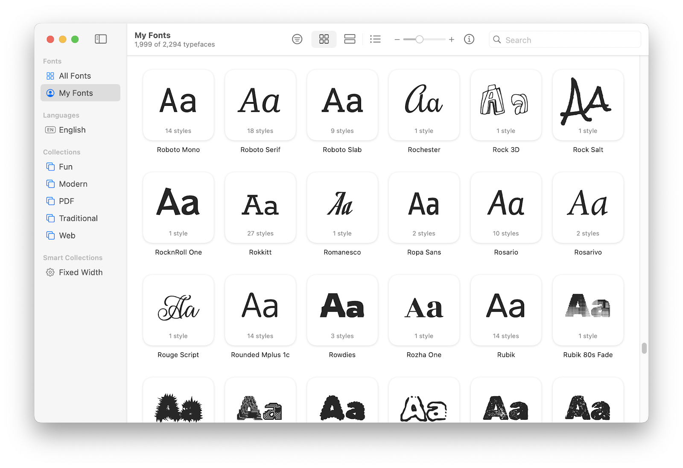Click the Fixed Width gear icon

50,272
